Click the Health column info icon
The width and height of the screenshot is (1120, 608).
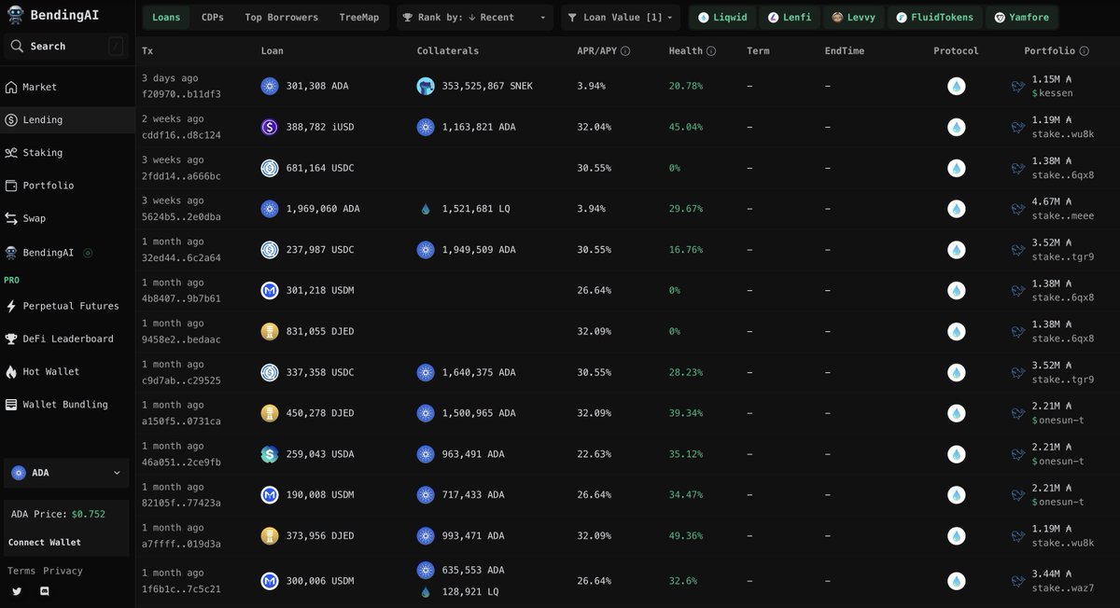pyautogui.click(x=711, y=51)
